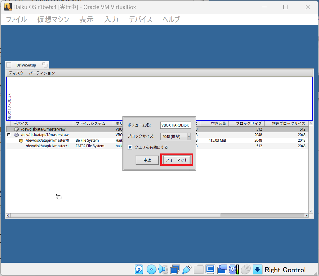Image resolution: width=319 pixels, height=276 pixels.
Task: Click the ボリューム名 input field
Action: (x=175, y=125)
